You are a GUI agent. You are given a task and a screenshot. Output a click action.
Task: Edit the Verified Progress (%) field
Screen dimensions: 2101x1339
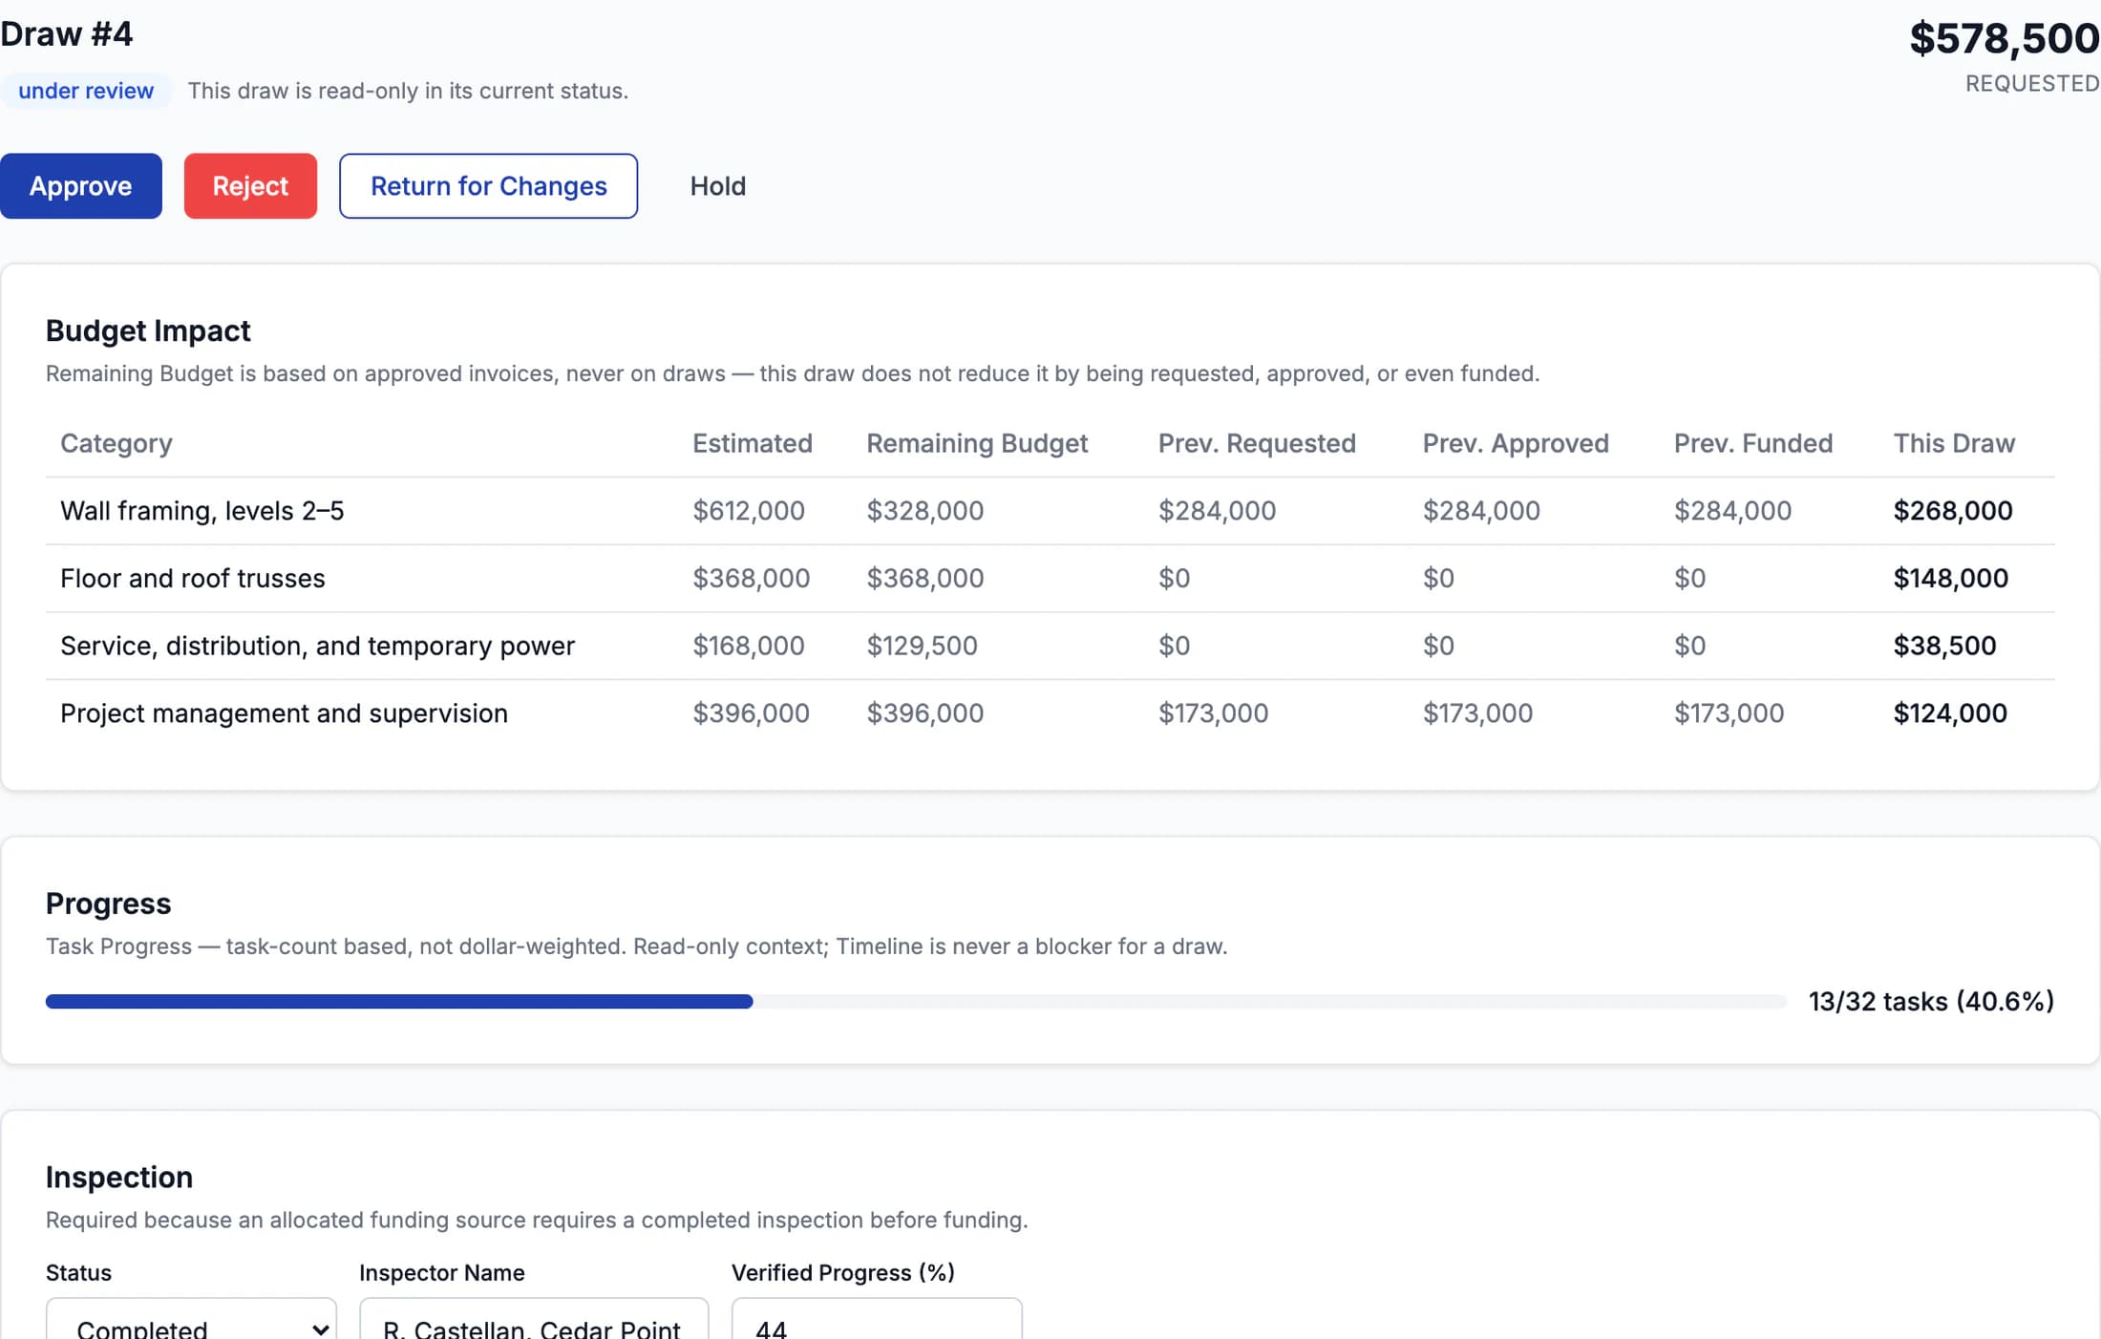coord(877,1321)
